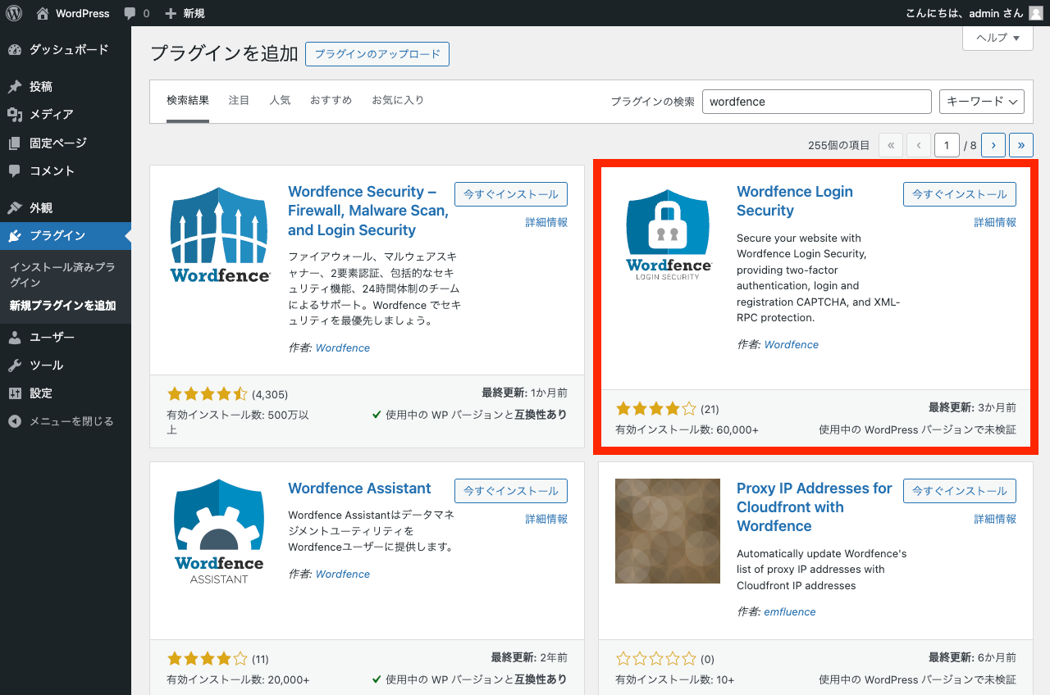Switch to 人気 tab
Screen dimensions: 1050x695
point(280,100)
